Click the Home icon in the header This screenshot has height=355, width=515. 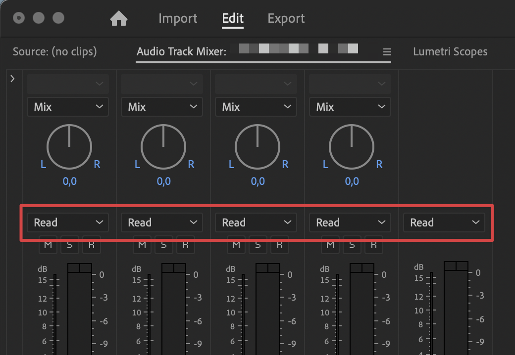[118, 18]
